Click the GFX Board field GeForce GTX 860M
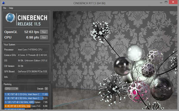This screenshot has height=111, width=179. pos(33,71)
